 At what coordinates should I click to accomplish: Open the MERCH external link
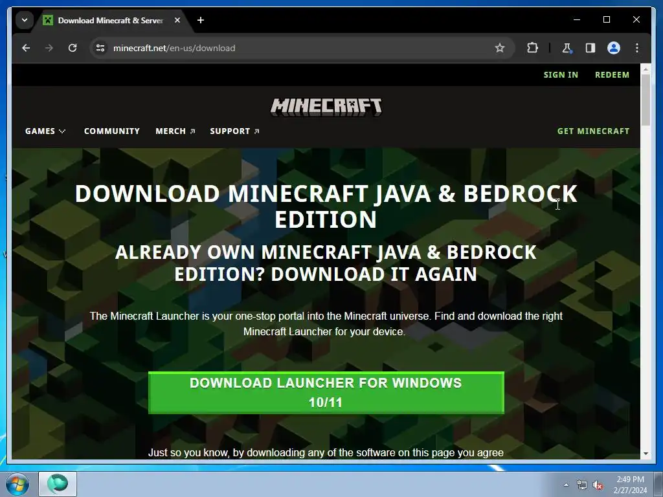click(x=175, y=131)
